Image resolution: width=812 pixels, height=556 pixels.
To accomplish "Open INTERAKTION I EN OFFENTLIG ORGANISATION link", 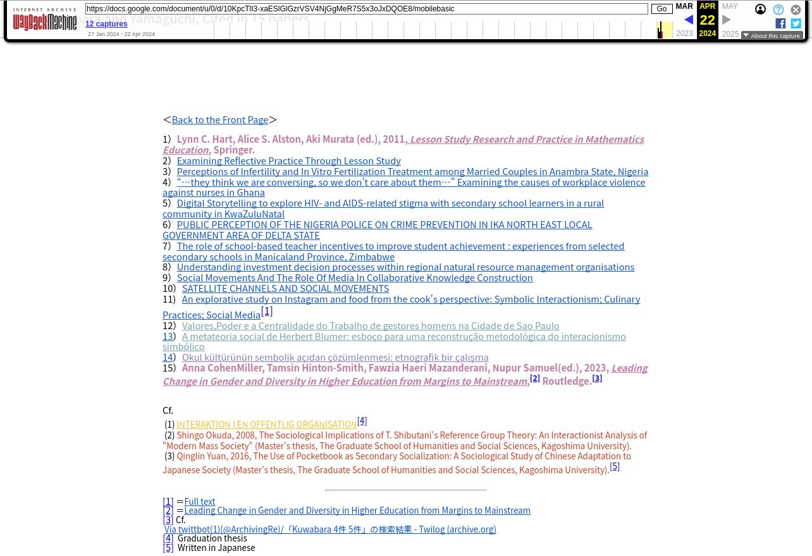I will click(x=266, y=425).
